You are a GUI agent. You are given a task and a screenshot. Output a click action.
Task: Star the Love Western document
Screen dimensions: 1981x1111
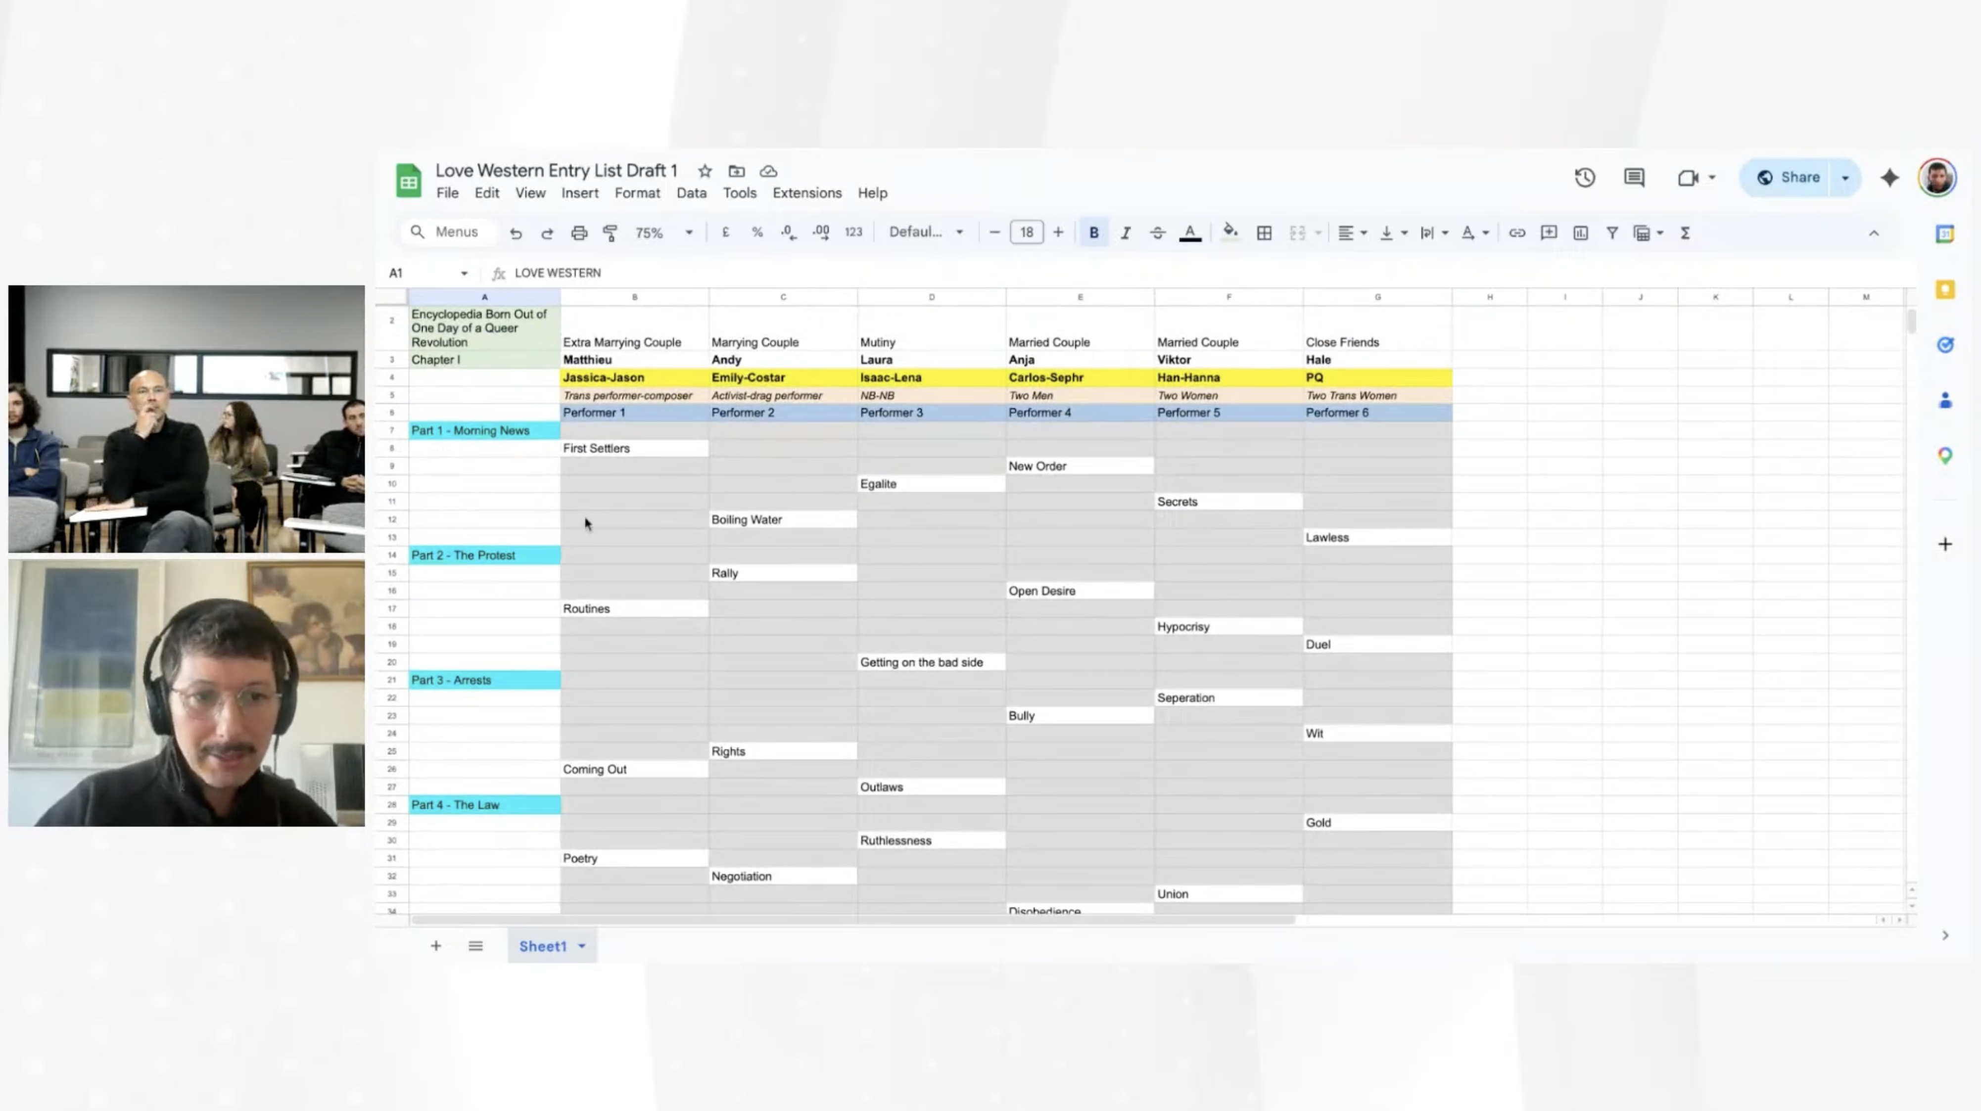(x=705, y=171)
